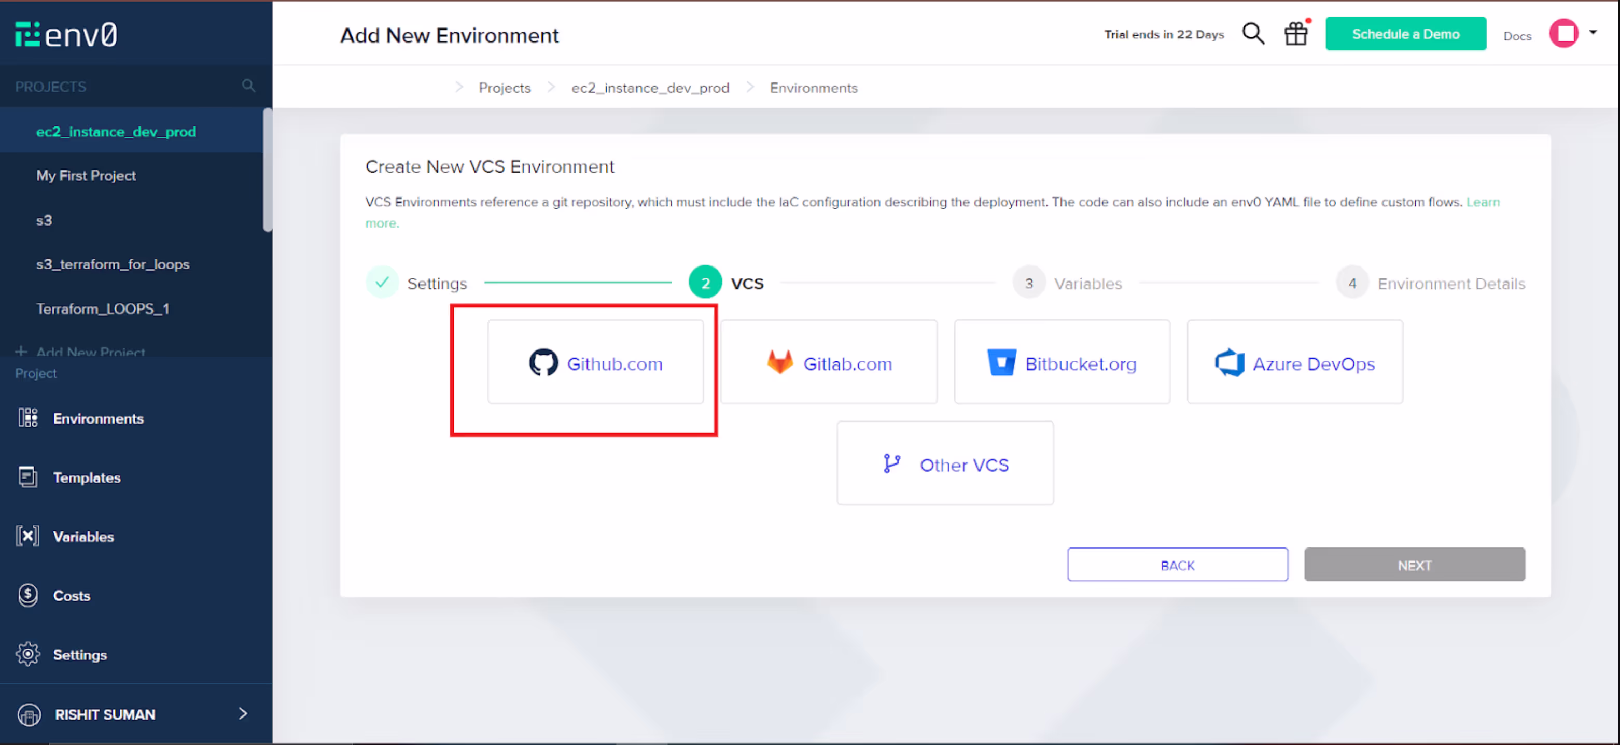Click the branch icon for Other VCS

891,464
